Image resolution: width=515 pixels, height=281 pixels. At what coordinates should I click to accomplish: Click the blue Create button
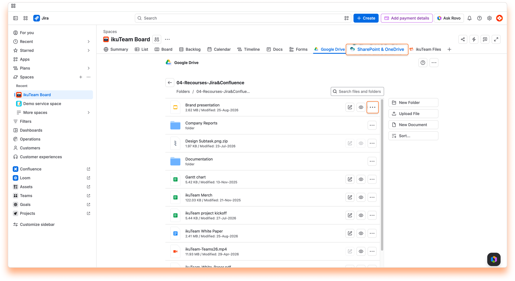[x=366, y=18]
